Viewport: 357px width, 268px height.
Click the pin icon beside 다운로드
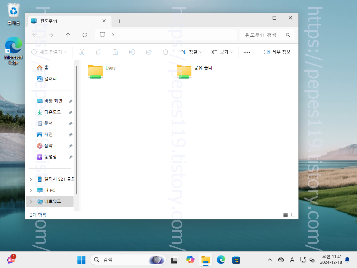tap(70, 112)
